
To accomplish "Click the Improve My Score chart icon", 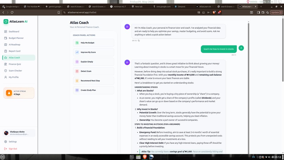I will point(77,52).
